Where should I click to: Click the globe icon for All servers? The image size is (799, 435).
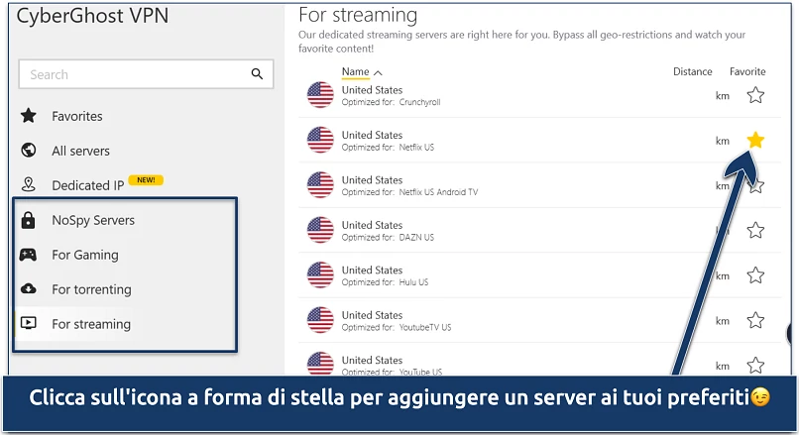point(29,151)
